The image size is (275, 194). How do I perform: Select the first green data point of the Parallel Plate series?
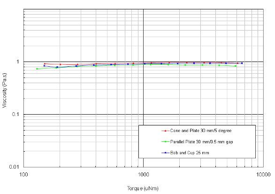click(37, 69)
